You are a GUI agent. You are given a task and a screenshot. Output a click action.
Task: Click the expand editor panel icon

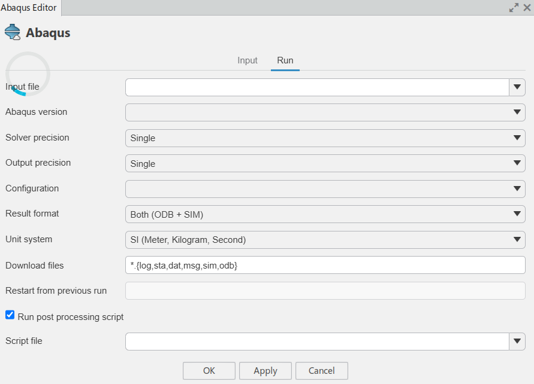514,8
